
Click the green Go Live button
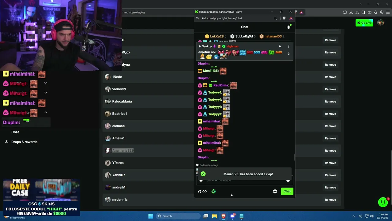click(x=364, y=23)
